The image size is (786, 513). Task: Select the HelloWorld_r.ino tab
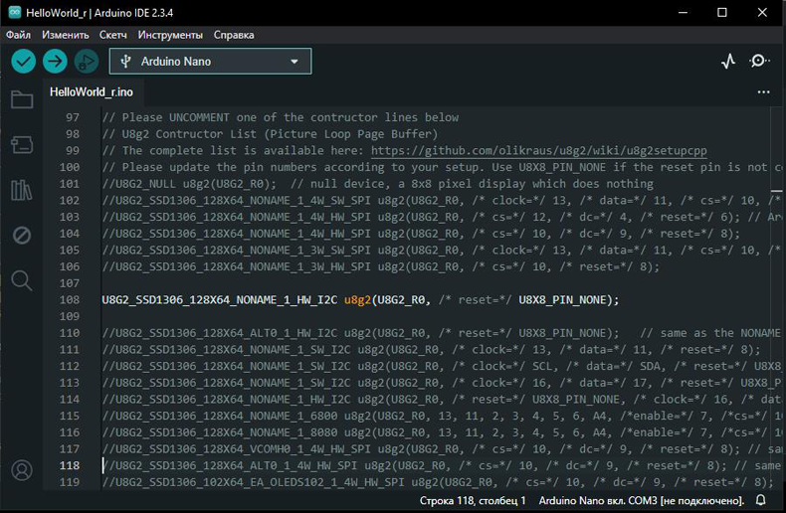click(92, 92)
